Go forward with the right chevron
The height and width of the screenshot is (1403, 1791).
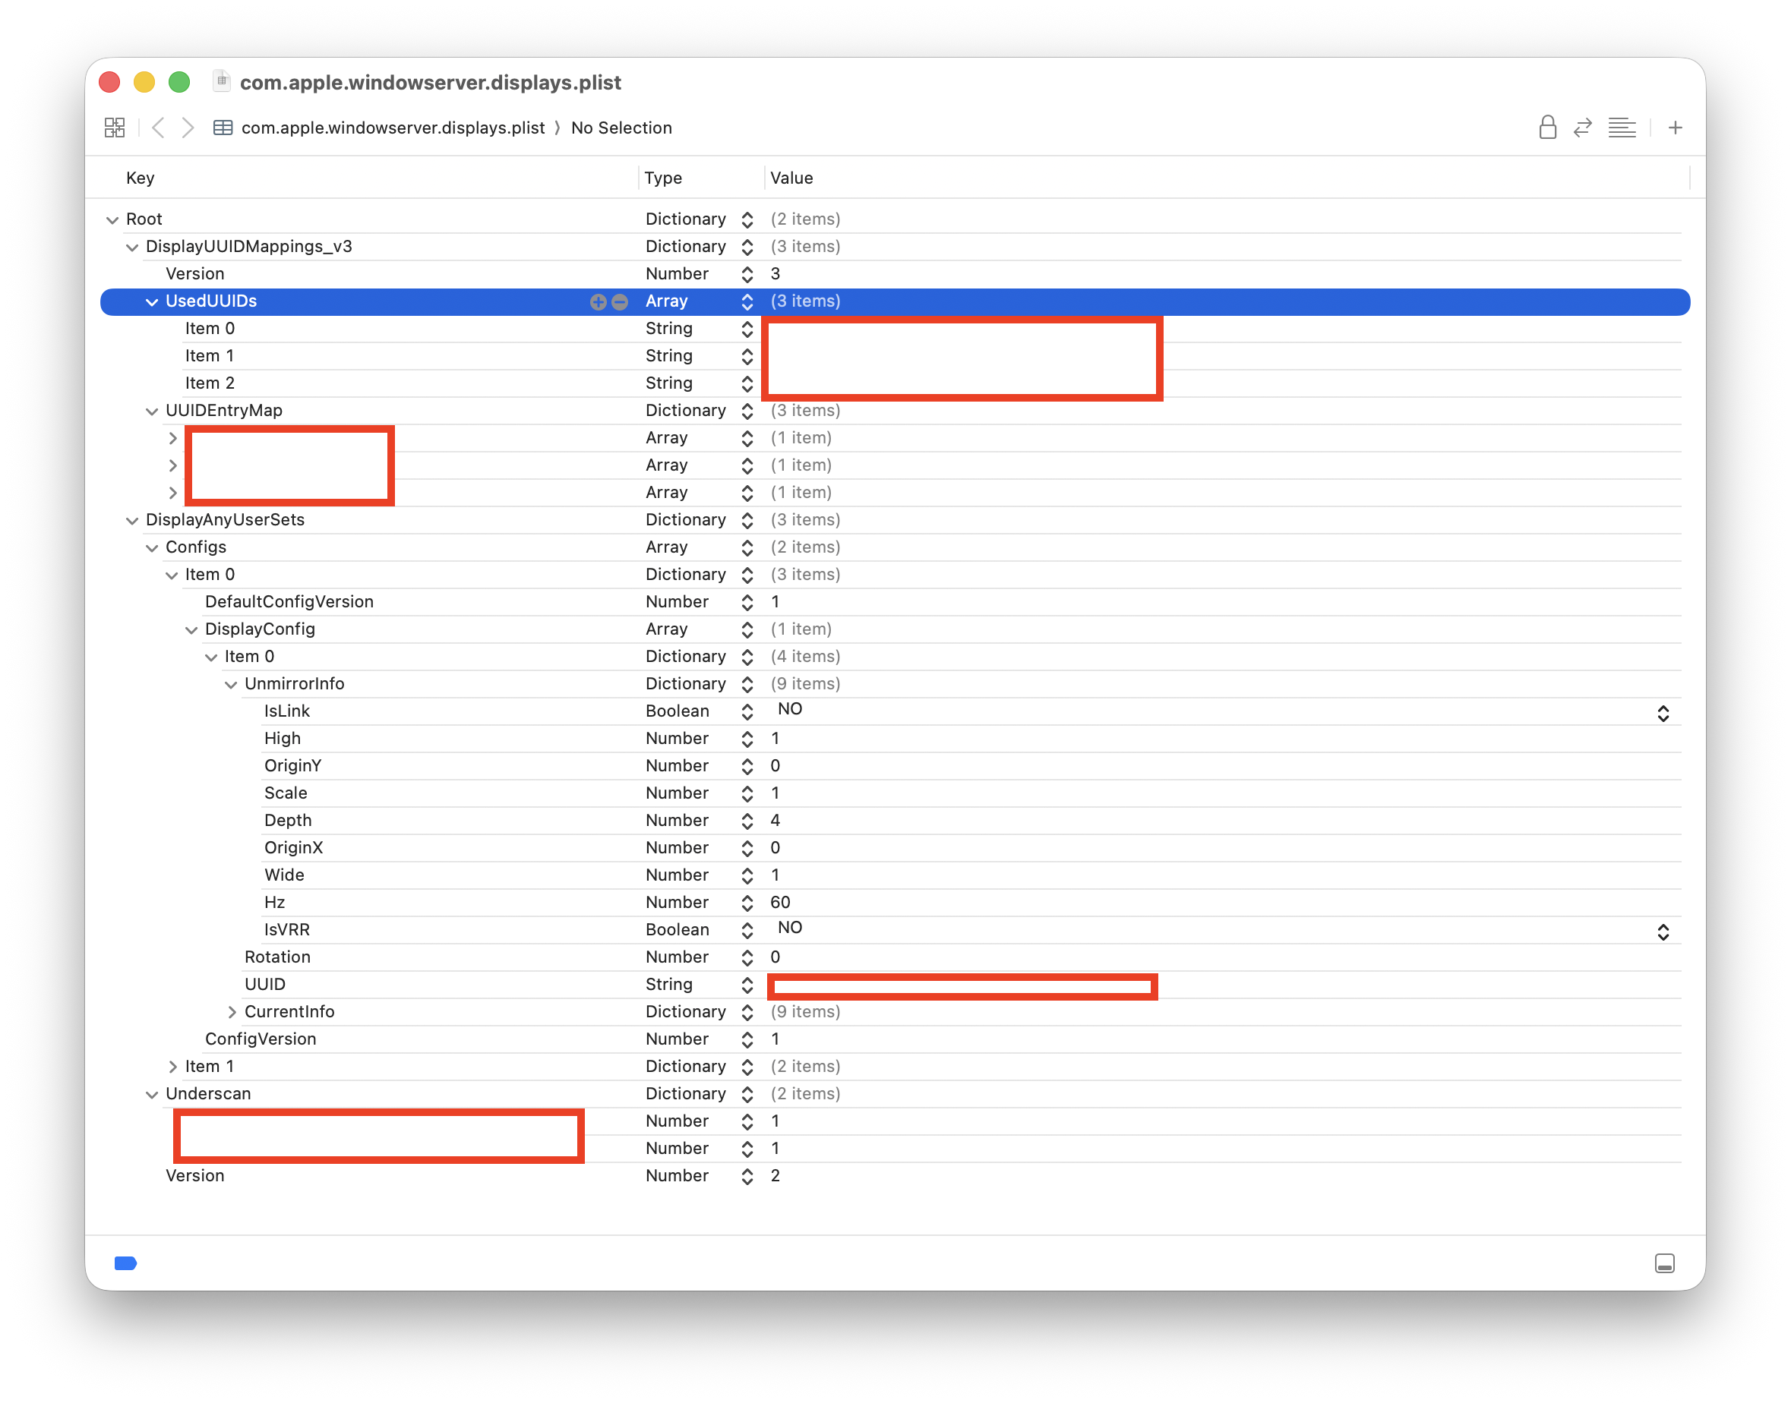click(188, 128)
